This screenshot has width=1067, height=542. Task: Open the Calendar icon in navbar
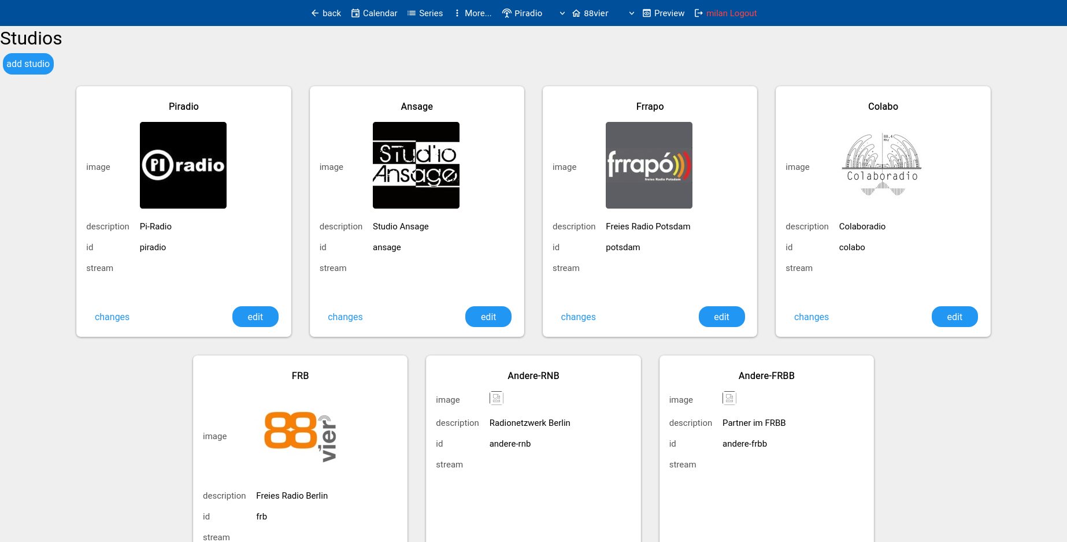click(355, 13)
